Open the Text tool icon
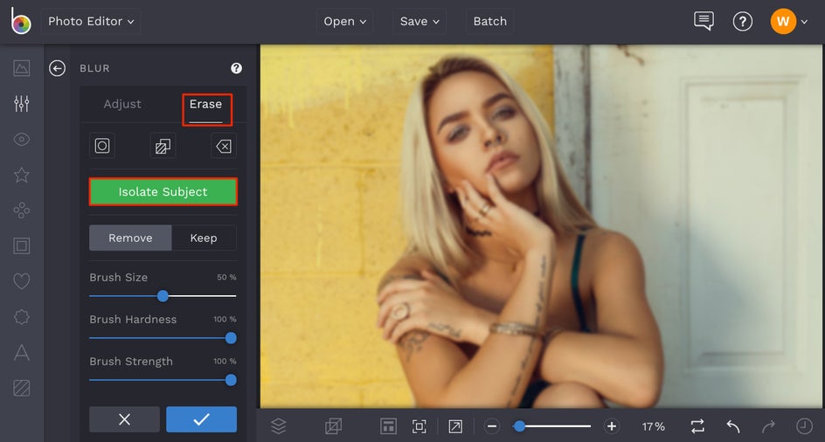 coord(22,353)
